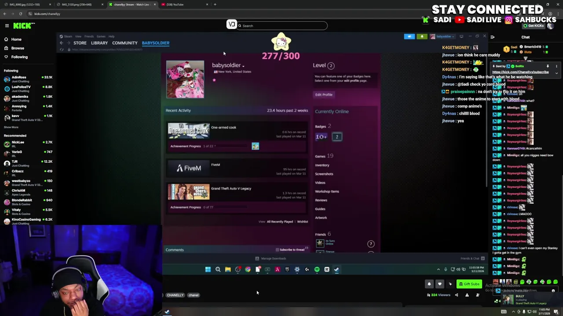This screenshot has height=316, width=563.
Task: Open the Kick sidebar hamburger menu
Action: point(7,26)
